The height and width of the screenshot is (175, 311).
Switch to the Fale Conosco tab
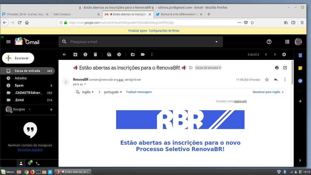point(76,14)
